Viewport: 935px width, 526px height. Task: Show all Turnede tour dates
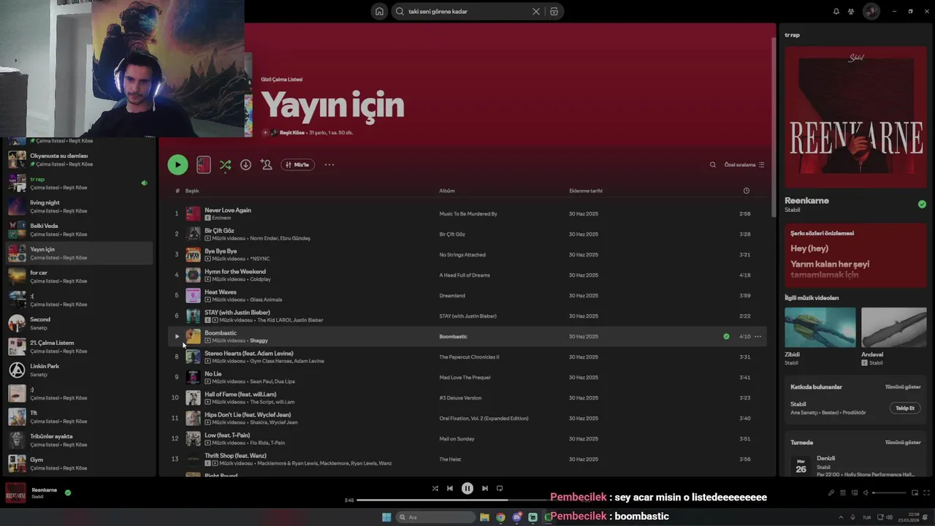[x=903, y=443]
